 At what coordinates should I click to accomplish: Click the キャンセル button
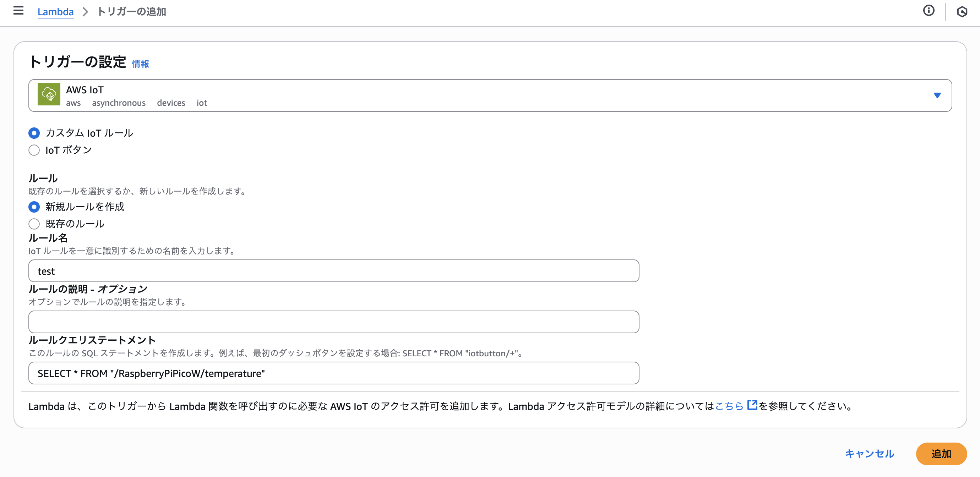pos(869,454)
